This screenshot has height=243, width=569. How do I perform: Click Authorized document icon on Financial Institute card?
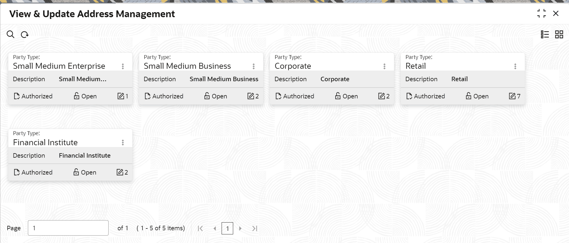(17, 172)
